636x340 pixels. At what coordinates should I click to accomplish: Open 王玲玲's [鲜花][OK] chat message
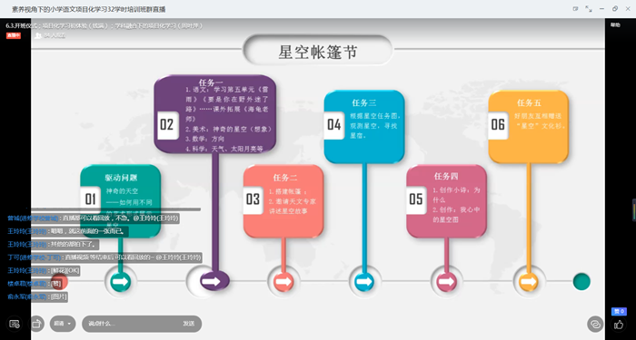pyautogui.click(x=65, y=270)
